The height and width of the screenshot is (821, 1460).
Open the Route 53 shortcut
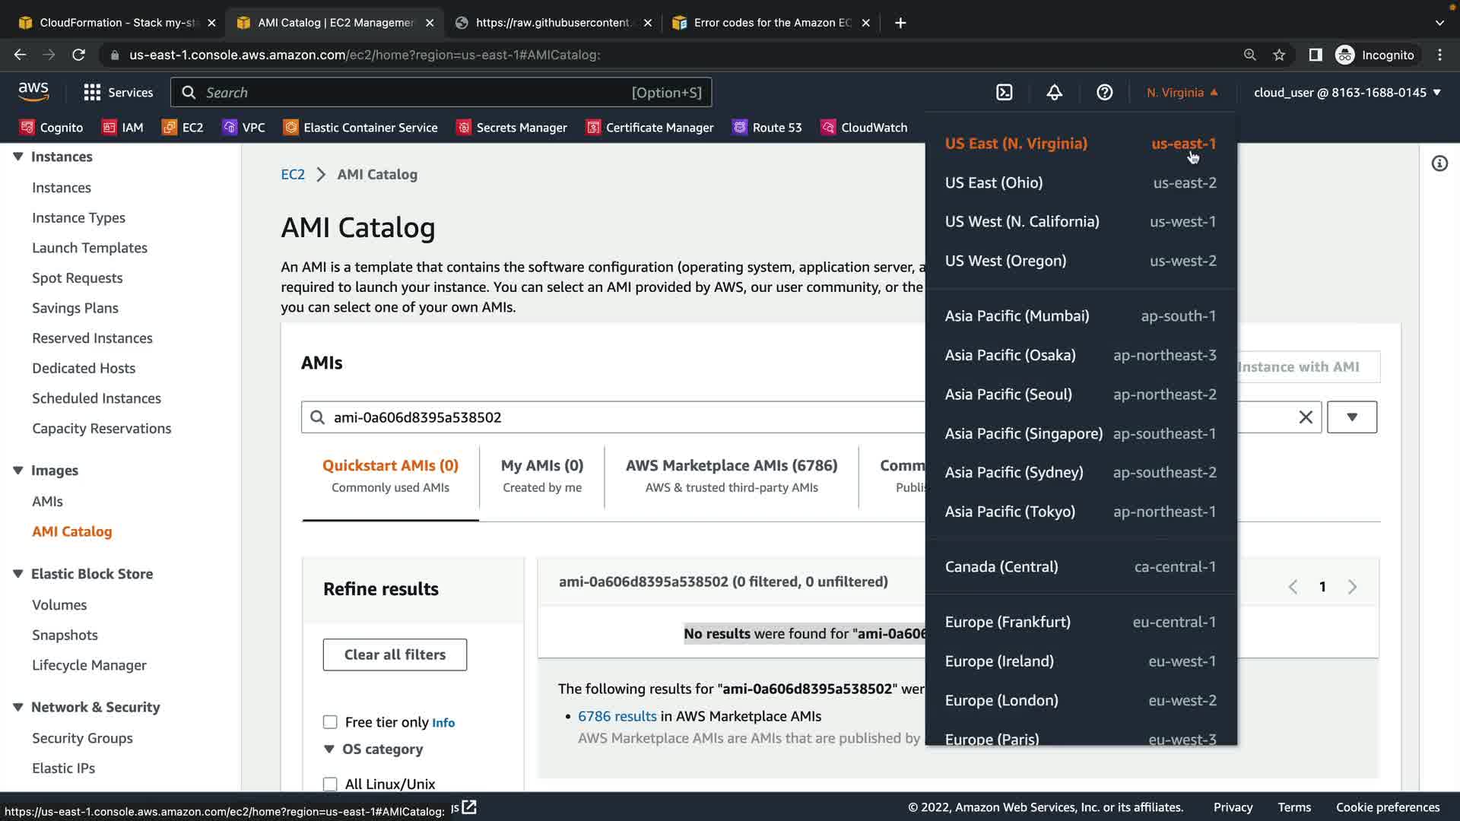pos(766,128)
